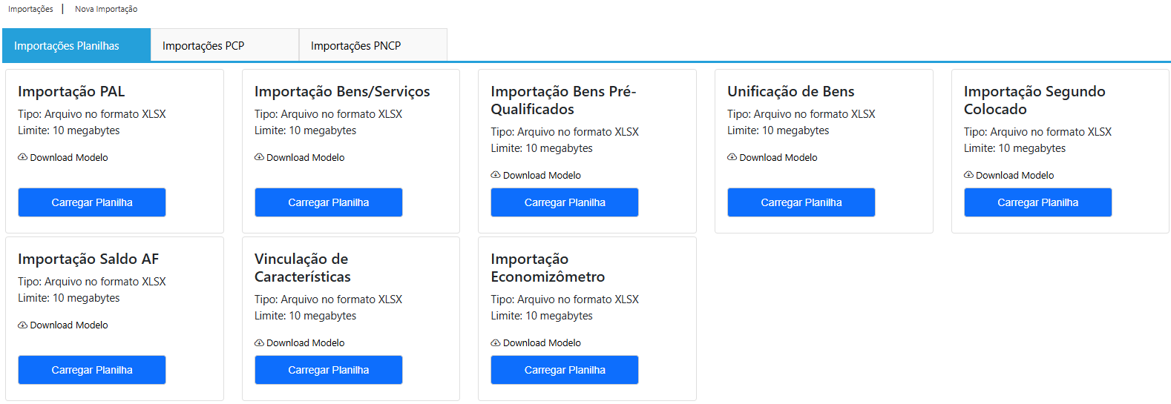
Task: Select the Importações Planilhas tab
Action: [x=67, y=46]
